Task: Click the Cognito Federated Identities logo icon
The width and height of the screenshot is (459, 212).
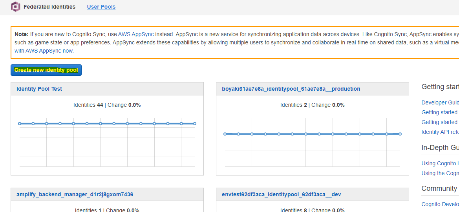Action: tap(16, 7)
